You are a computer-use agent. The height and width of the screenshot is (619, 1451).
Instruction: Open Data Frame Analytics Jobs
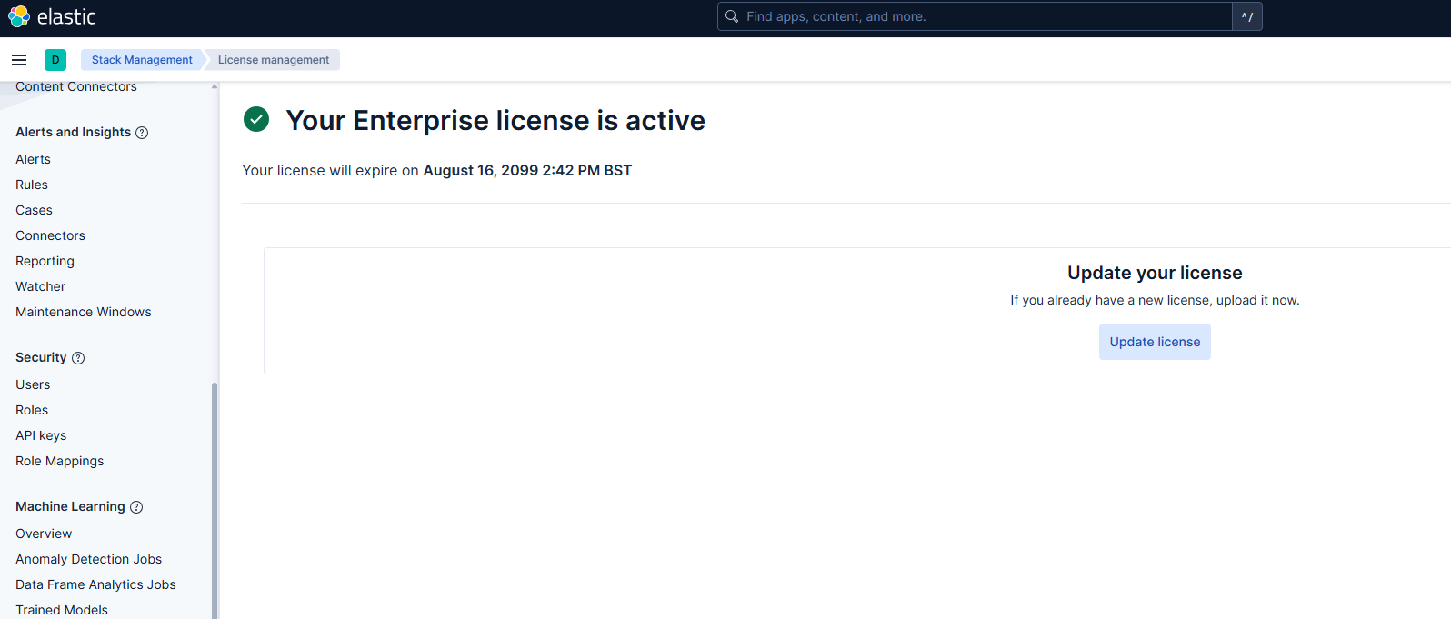[95, 584]
